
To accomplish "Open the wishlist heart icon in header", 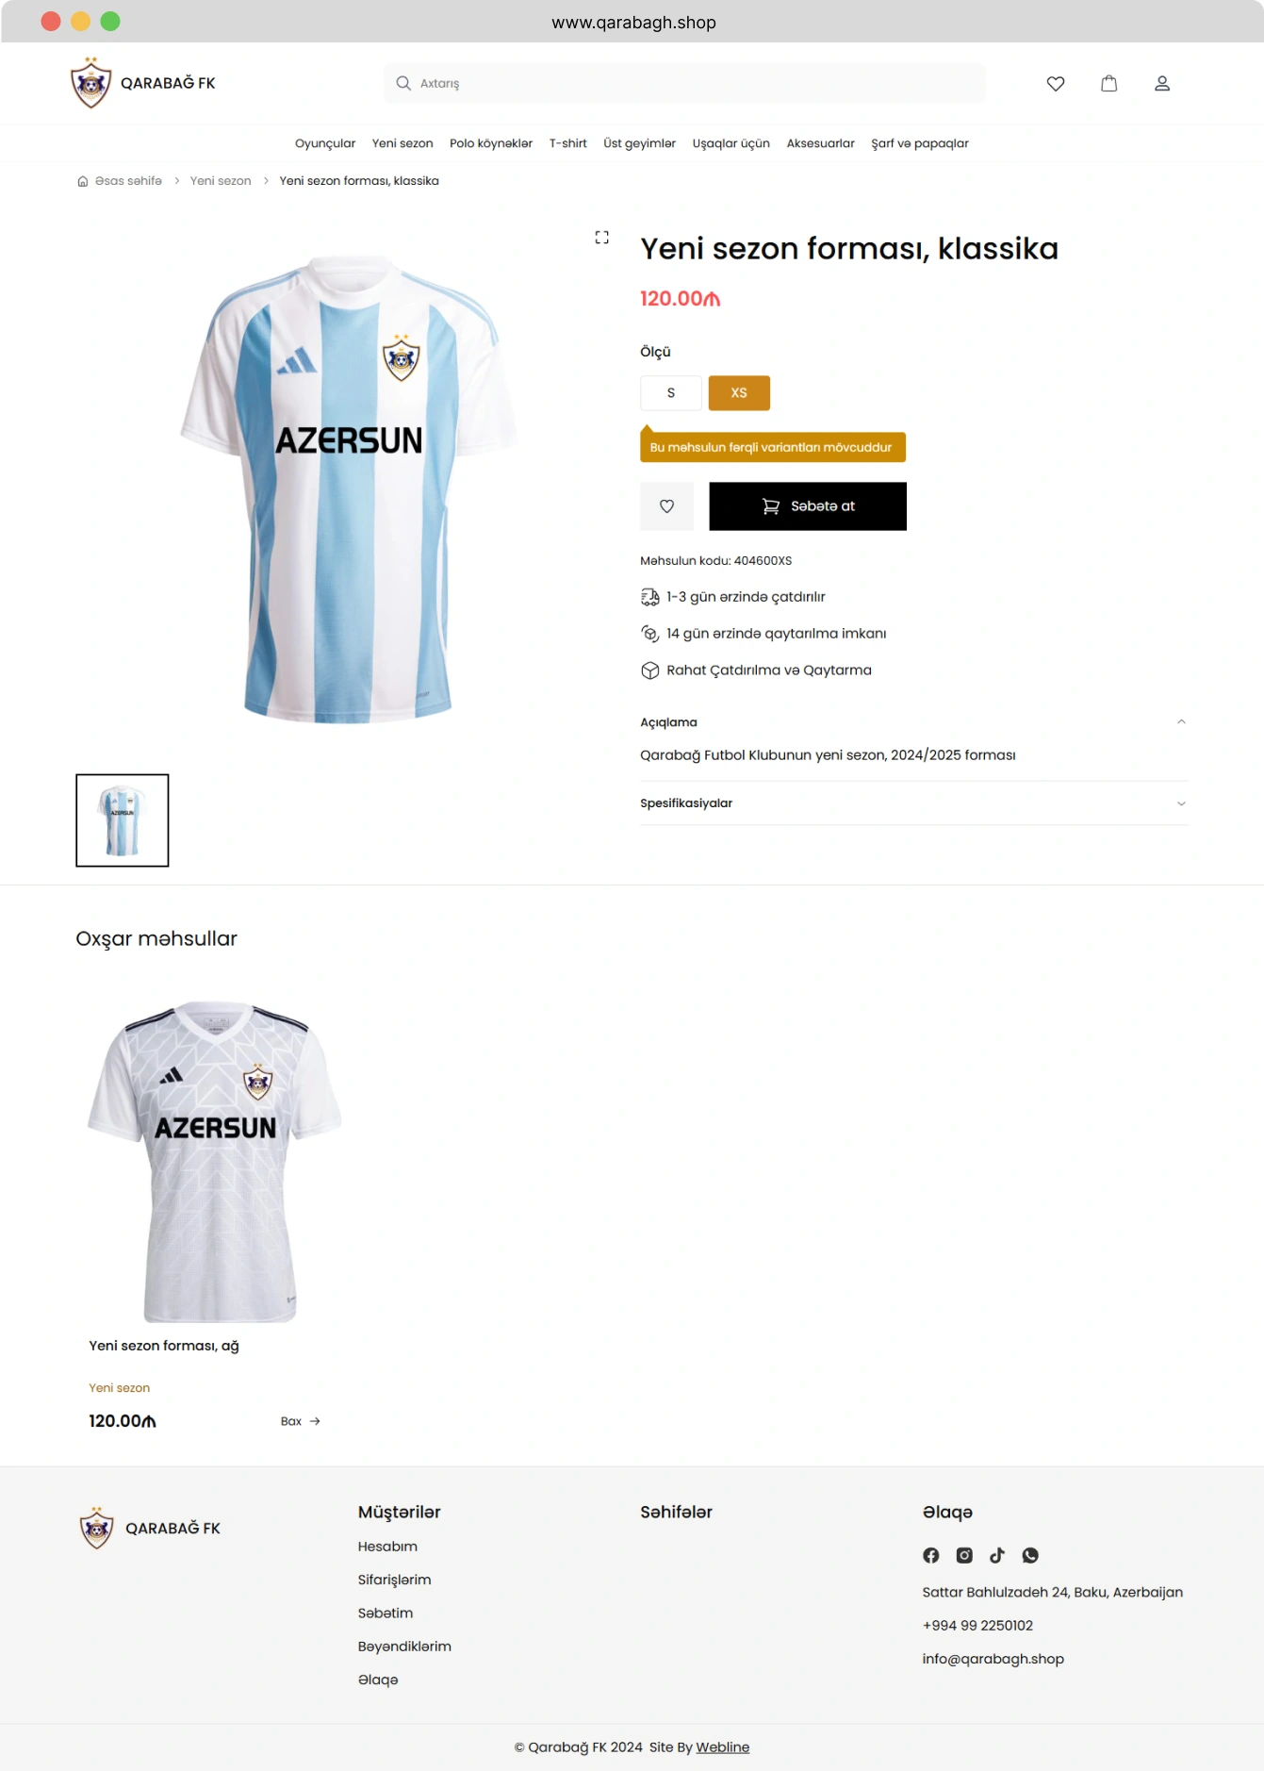I will click(1056, 83).
